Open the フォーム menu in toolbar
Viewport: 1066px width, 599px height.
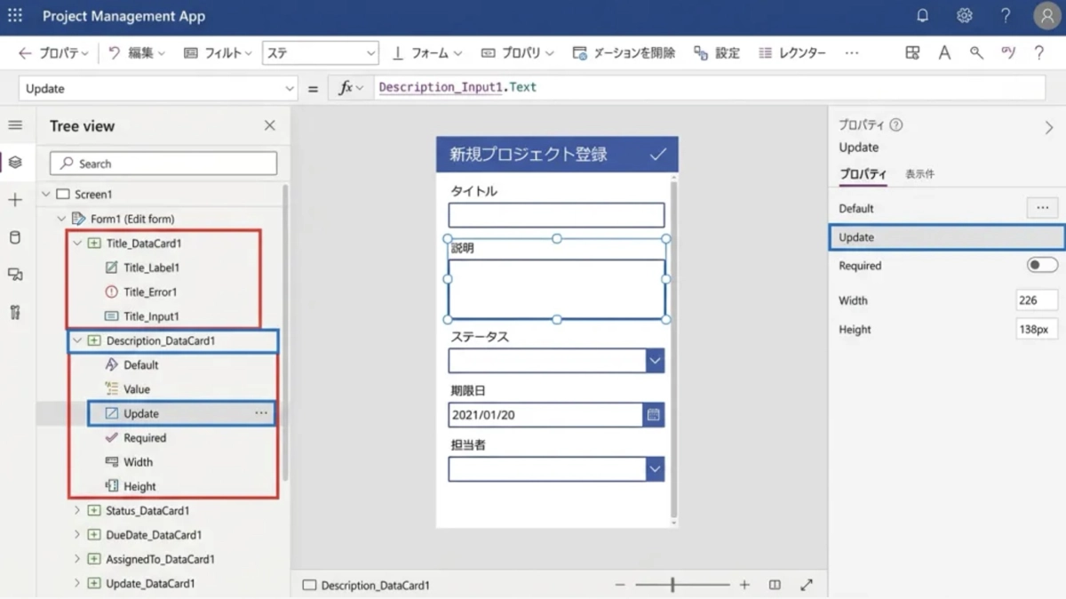[428, 53]
